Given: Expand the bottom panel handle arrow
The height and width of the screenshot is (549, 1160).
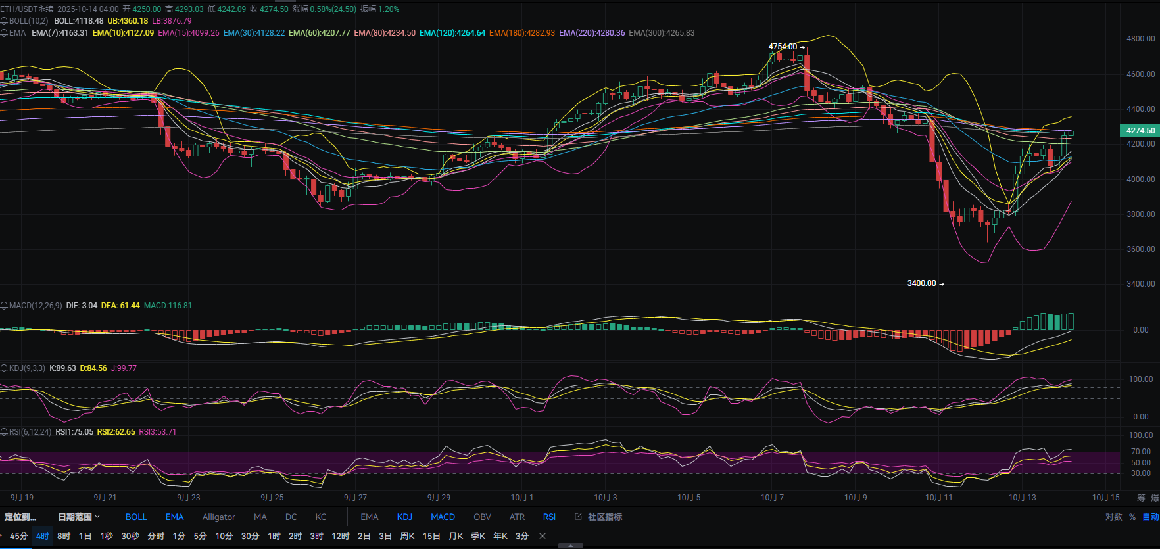Looking at the screenshot, I should pyautogui.click(x=571, y=546).
